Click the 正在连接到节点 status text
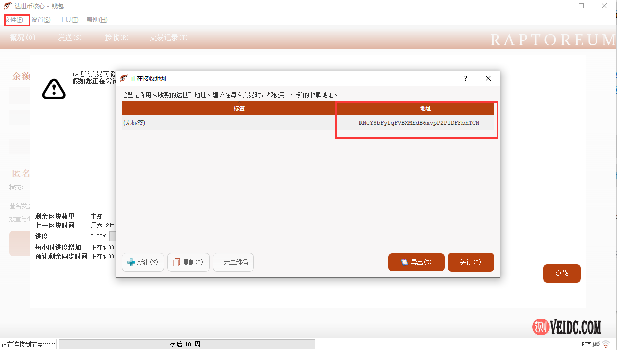 [28, 344]
